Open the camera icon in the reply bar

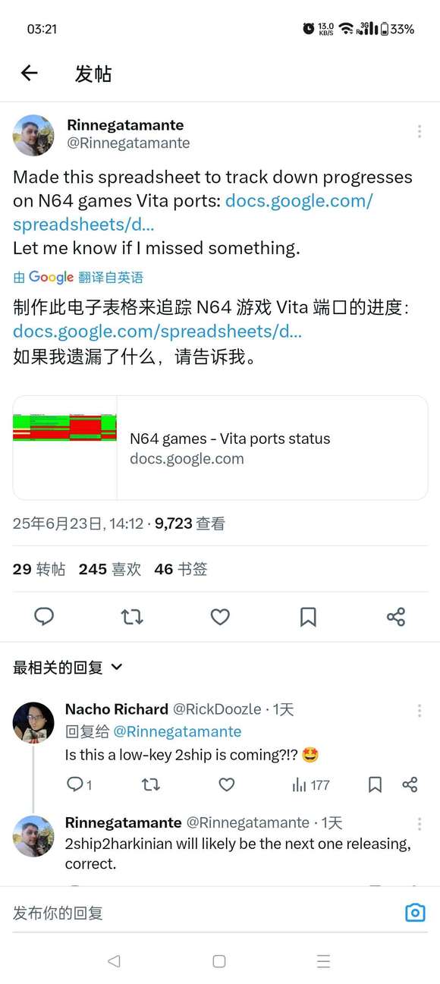pos(415,913)
